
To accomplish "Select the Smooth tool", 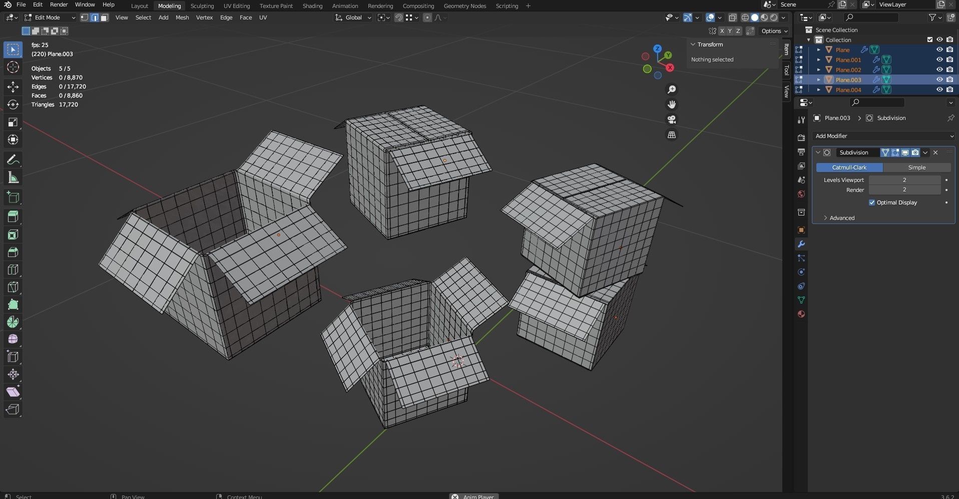I will [x=13, y=339].
